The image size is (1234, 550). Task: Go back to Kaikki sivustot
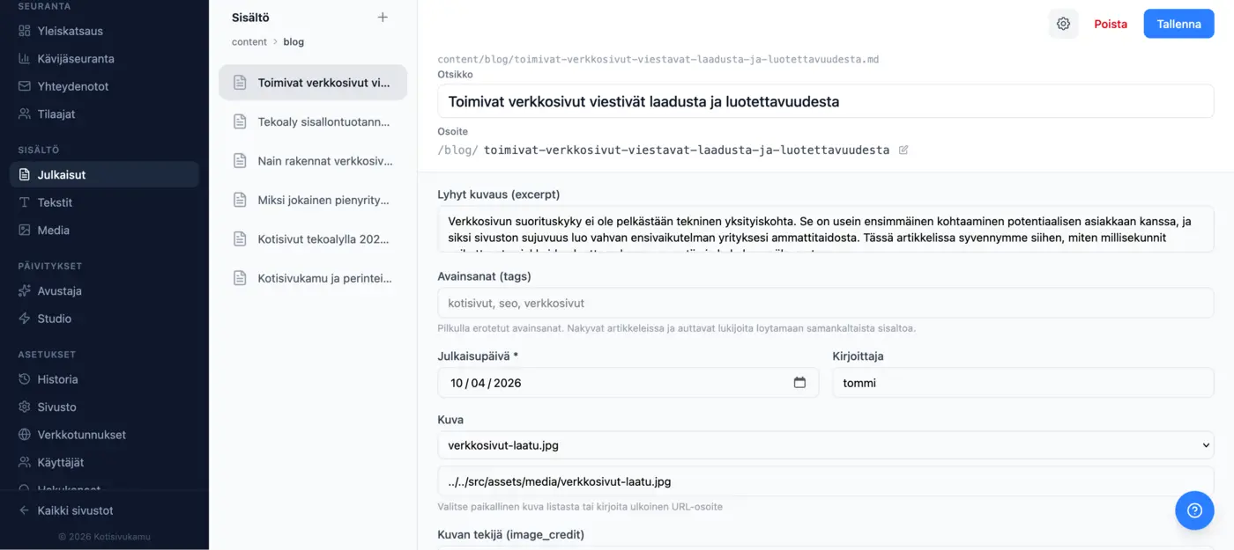104,510
